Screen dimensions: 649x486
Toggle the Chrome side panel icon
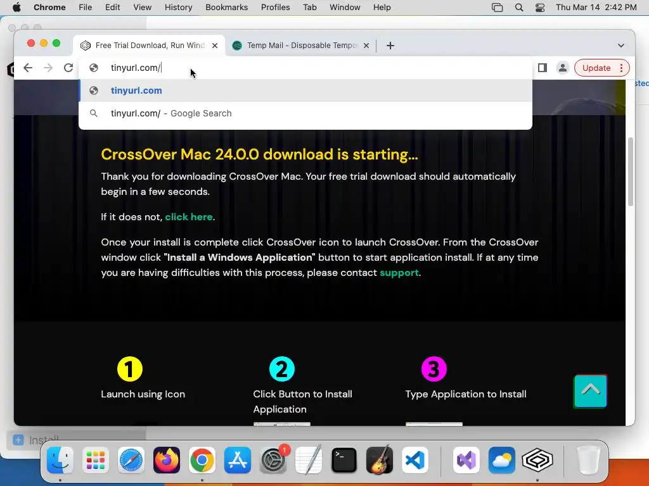543,68
